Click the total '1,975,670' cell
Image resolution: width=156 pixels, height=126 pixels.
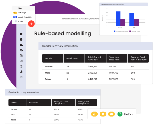click(114, 79)
